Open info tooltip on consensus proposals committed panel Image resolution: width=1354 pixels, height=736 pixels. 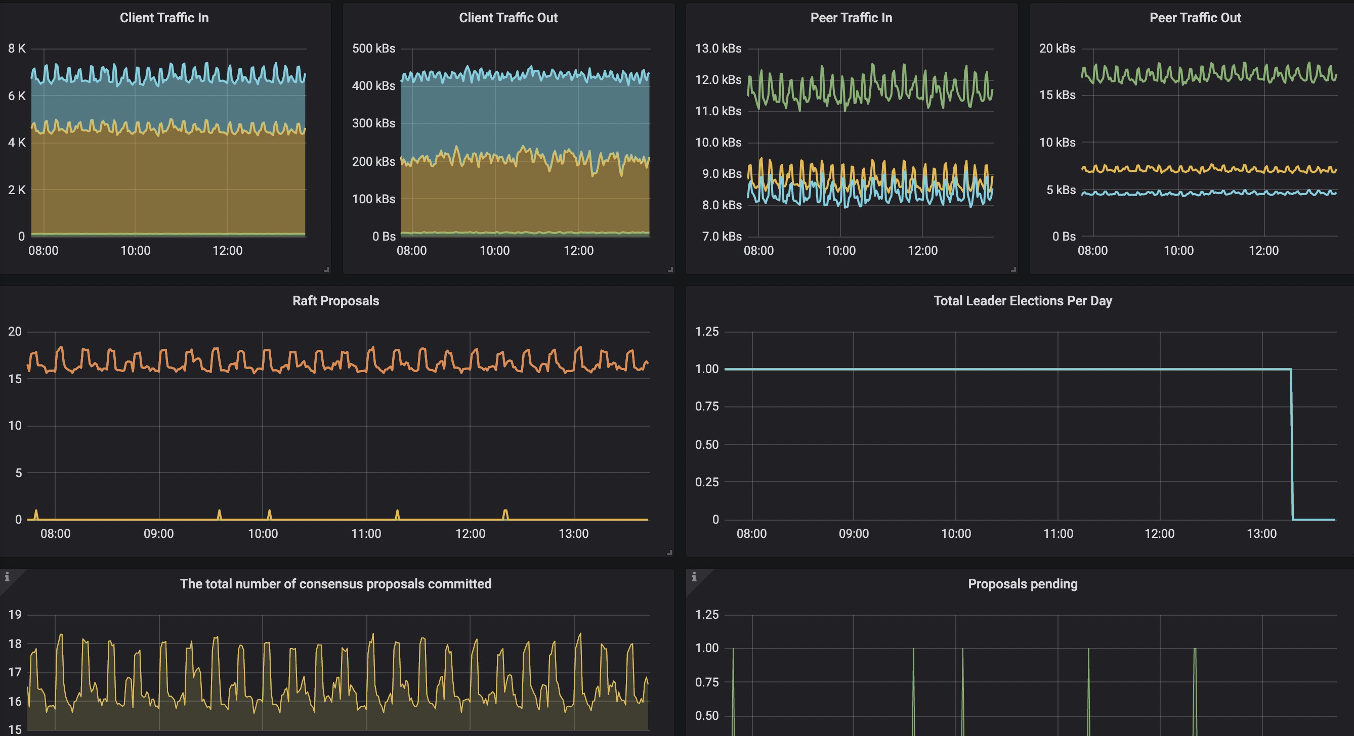pos(7,577)
